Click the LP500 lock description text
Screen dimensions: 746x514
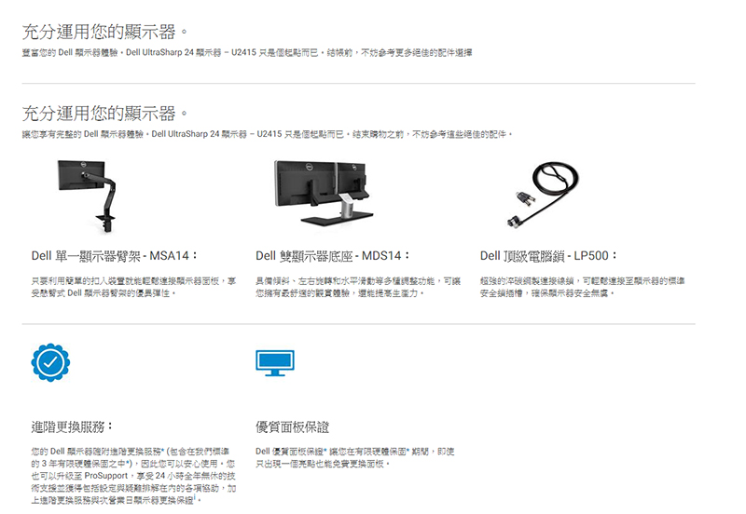pos(582,287)
